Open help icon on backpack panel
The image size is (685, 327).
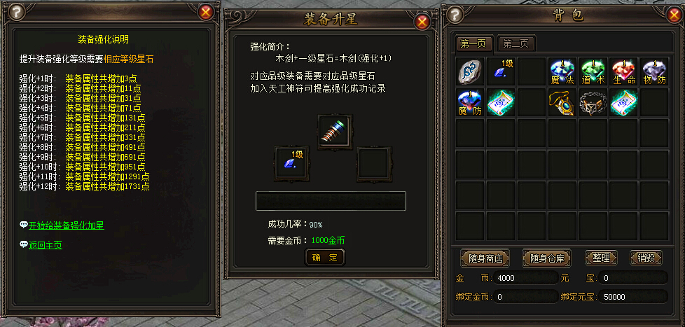[455, 15]
